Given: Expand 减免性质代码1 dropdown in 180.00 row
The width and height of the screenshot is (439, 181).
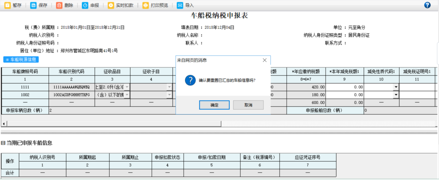Looking at the screenshot, I should 396,94.
